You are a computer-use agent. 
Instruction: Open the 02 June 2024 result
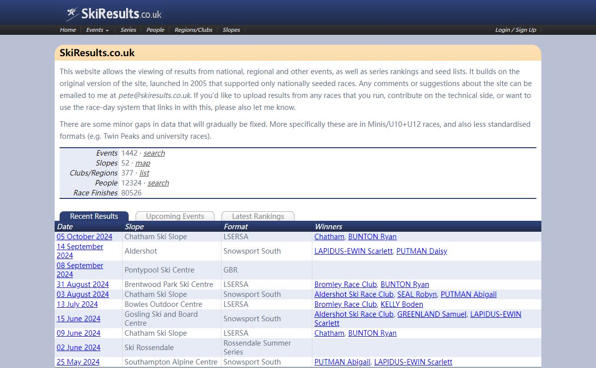pos(78,348)
